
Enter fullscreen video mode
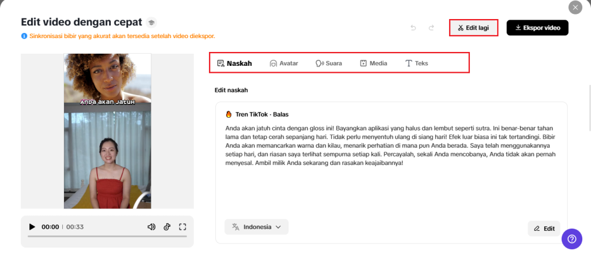tap(182, 227)
